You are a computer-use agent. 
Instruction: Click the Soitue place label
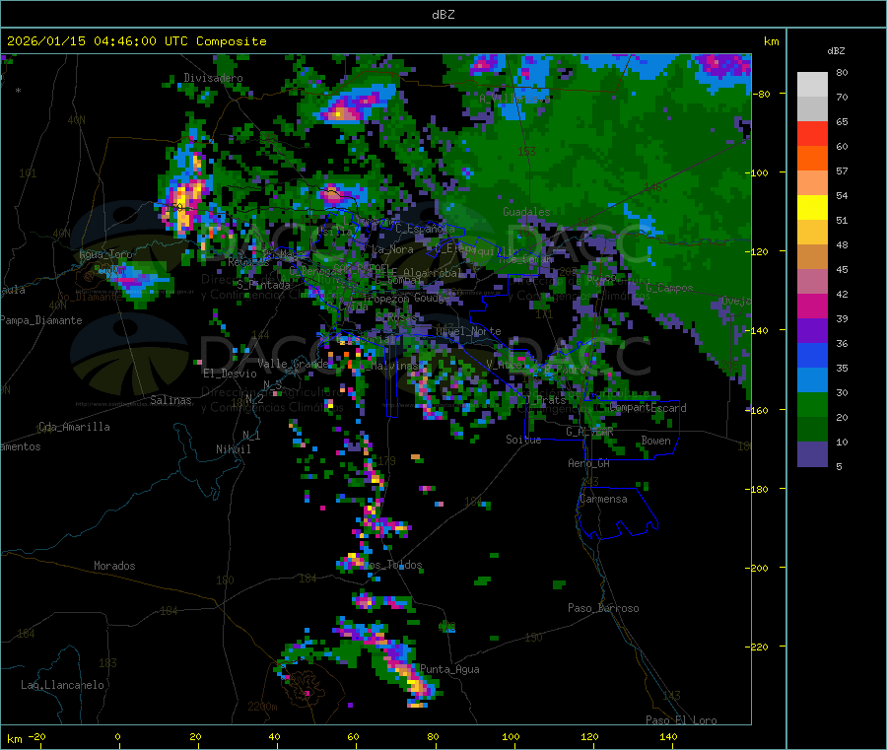pyautogui.click(x=523, y=440)
